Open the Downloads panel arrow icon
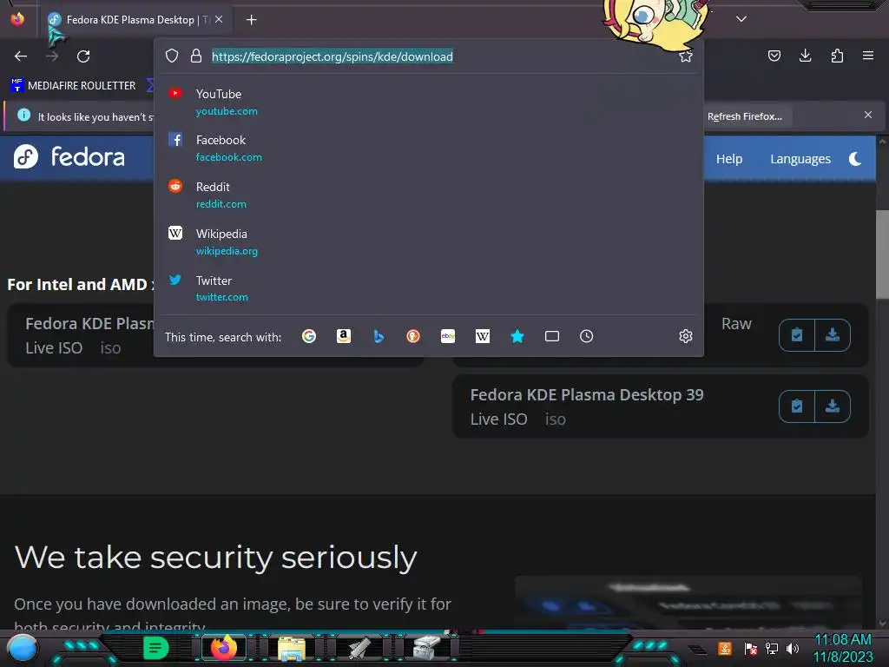Screen dimensions: 889x667 (805, 56)
